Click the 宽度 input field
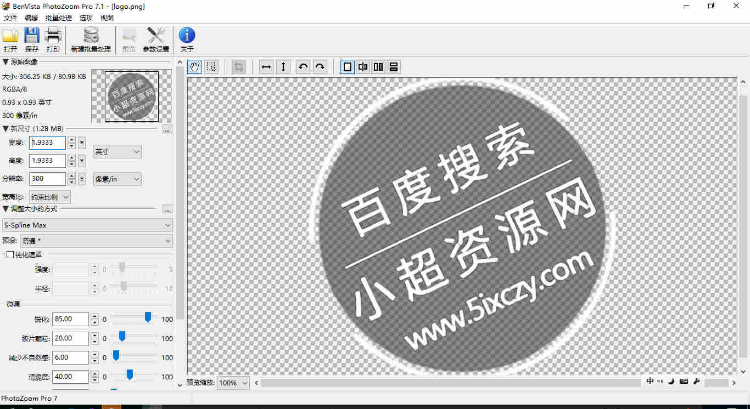The image size is (750, 409). click(48, 143)
